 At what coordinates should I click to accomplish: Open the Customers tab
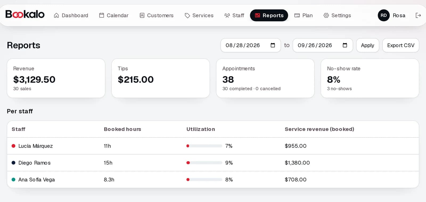tap(157, 15)
